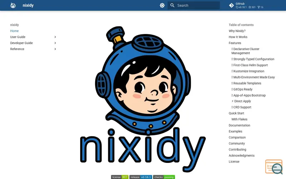
Task: Go to First-Class Helm Support heading
Action: click(x=250, y=65)
